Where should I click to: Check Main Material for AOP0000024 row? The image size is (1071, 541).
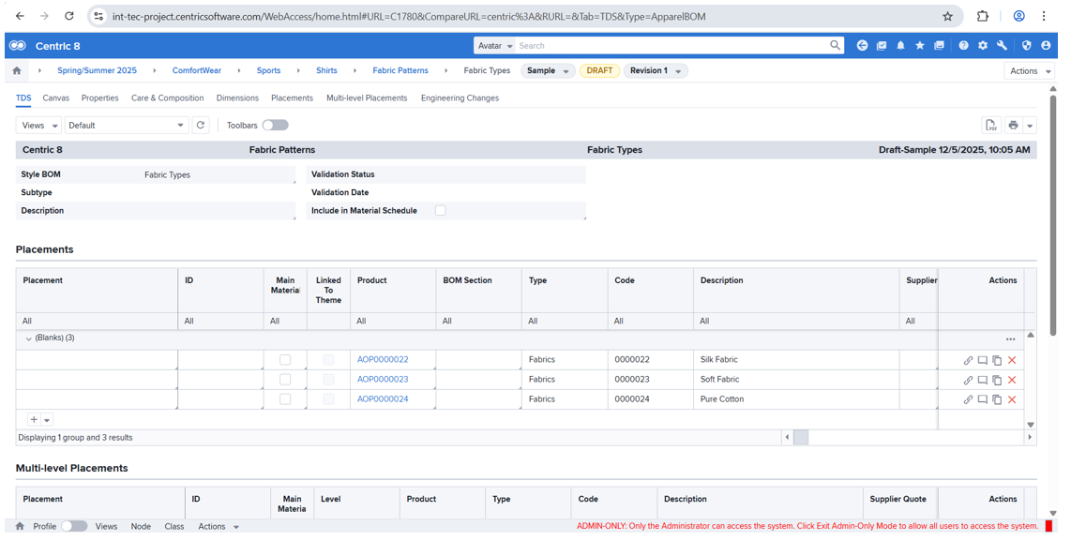pos(285,398)
